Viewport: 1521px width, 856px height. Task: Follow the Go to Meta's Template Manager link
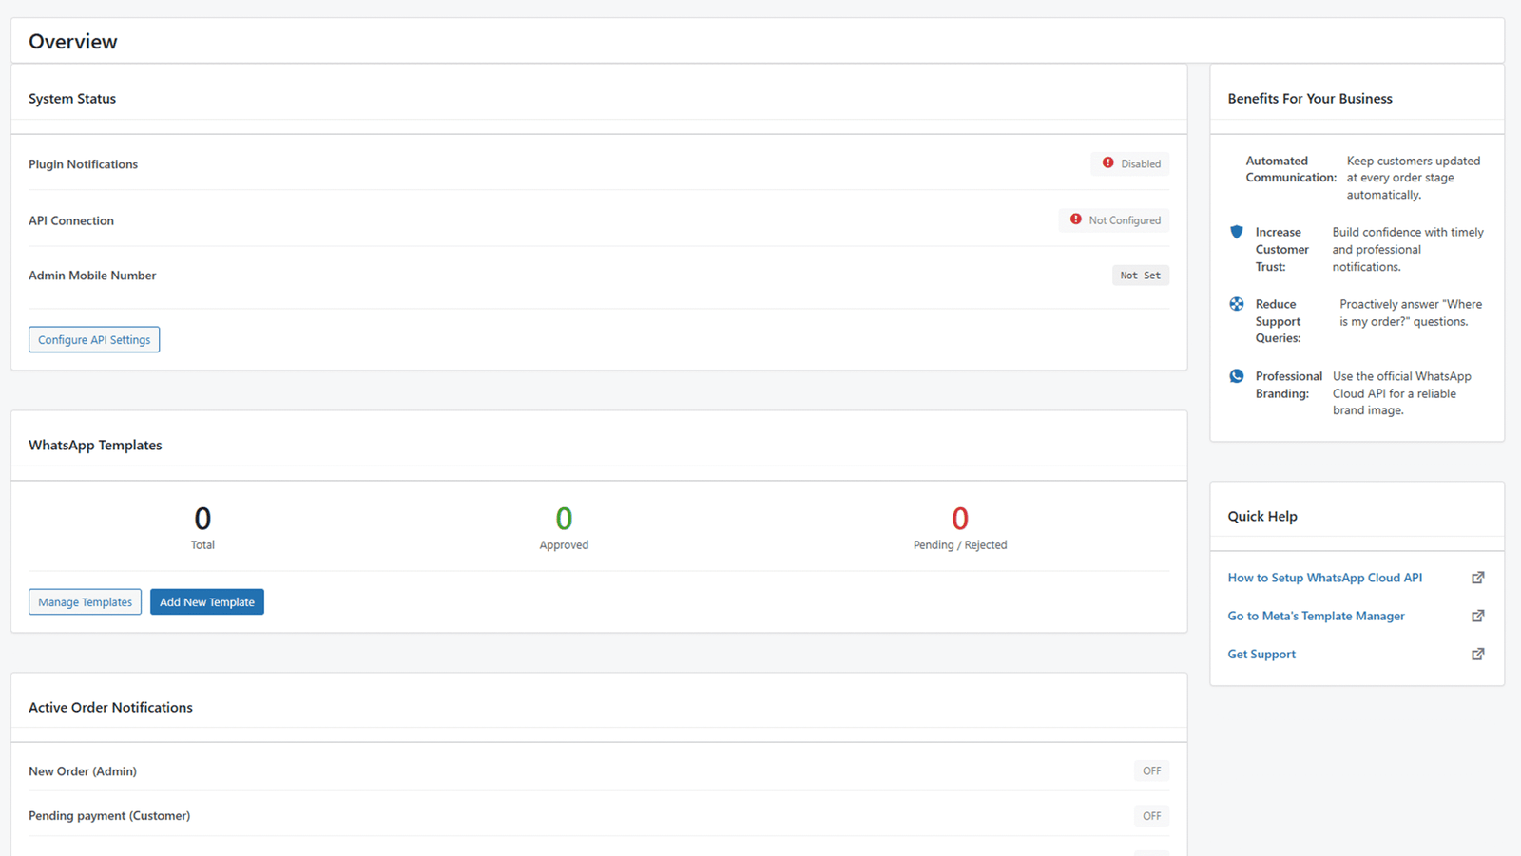(1316, 616)
